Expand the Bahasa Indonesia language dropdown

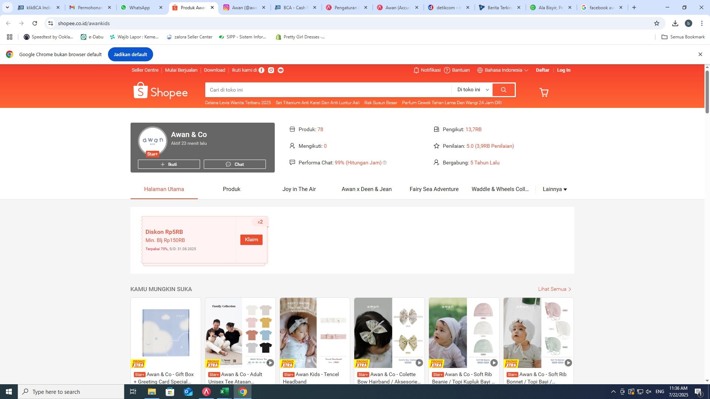point(503,70)
